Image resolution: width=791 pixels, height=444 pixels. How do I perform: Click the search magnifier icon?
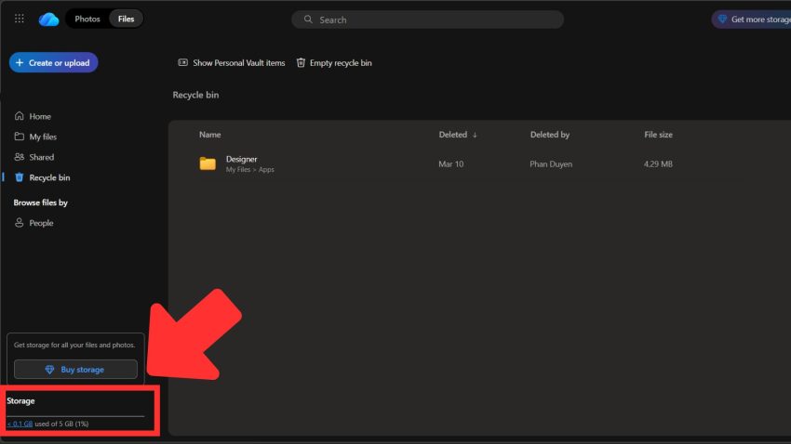pos(308,20)
